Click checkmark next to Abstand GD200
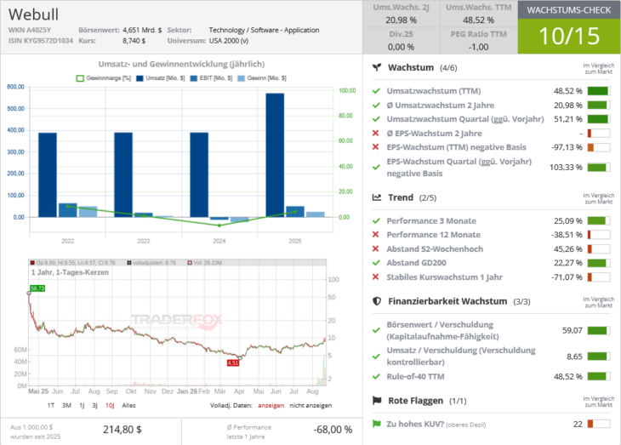Viewport: 621px width, 445px height. tap(376, 263)
